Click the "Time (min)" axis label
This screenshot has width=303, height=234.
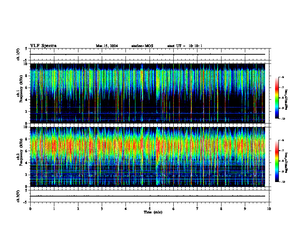(153, 212)
